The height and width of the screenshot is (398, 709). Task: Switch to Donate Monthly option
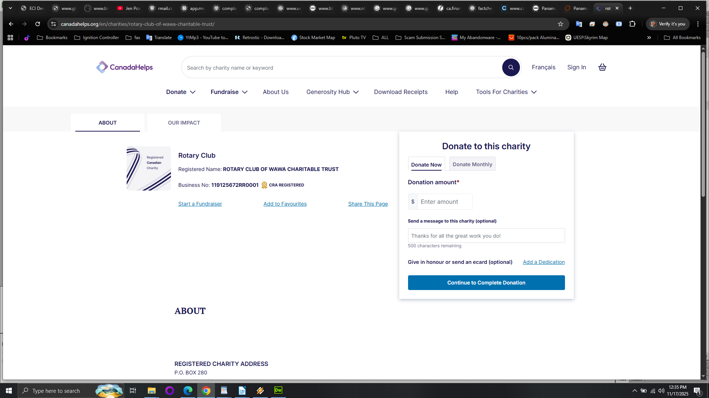472,164
